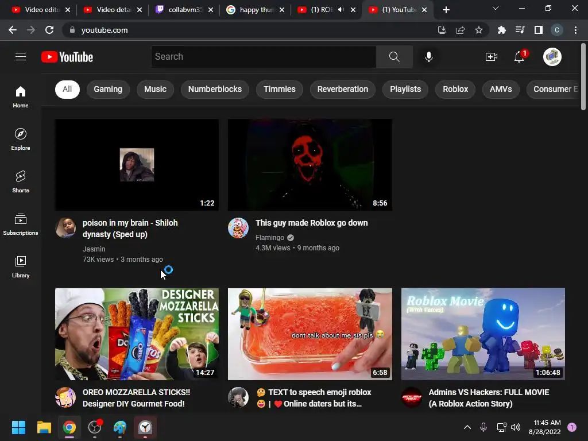This screenshot has width=588, height=441.
Task: Share this page using the address bar icon
Action: [x=460, y=30]
